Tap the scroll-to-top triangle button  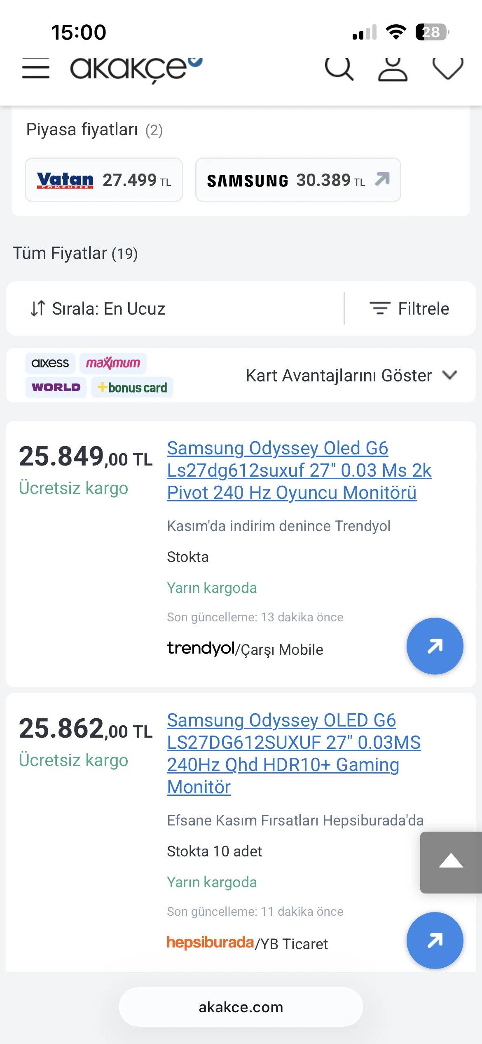451,862
